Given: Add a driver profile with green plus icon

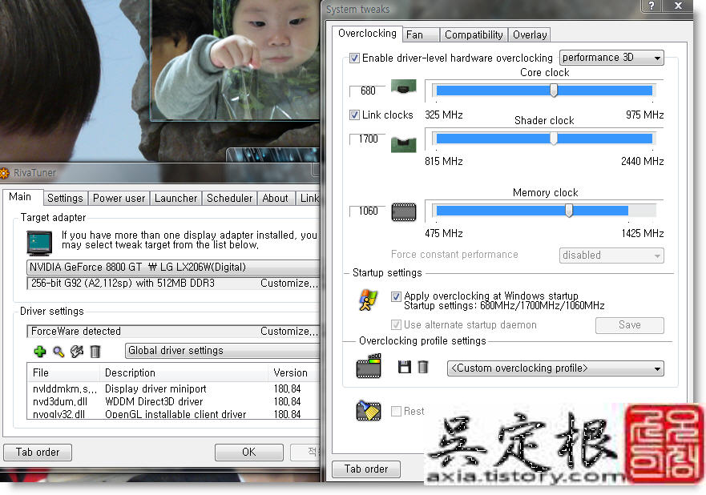Looking at the screenshot, I should 40,352.
